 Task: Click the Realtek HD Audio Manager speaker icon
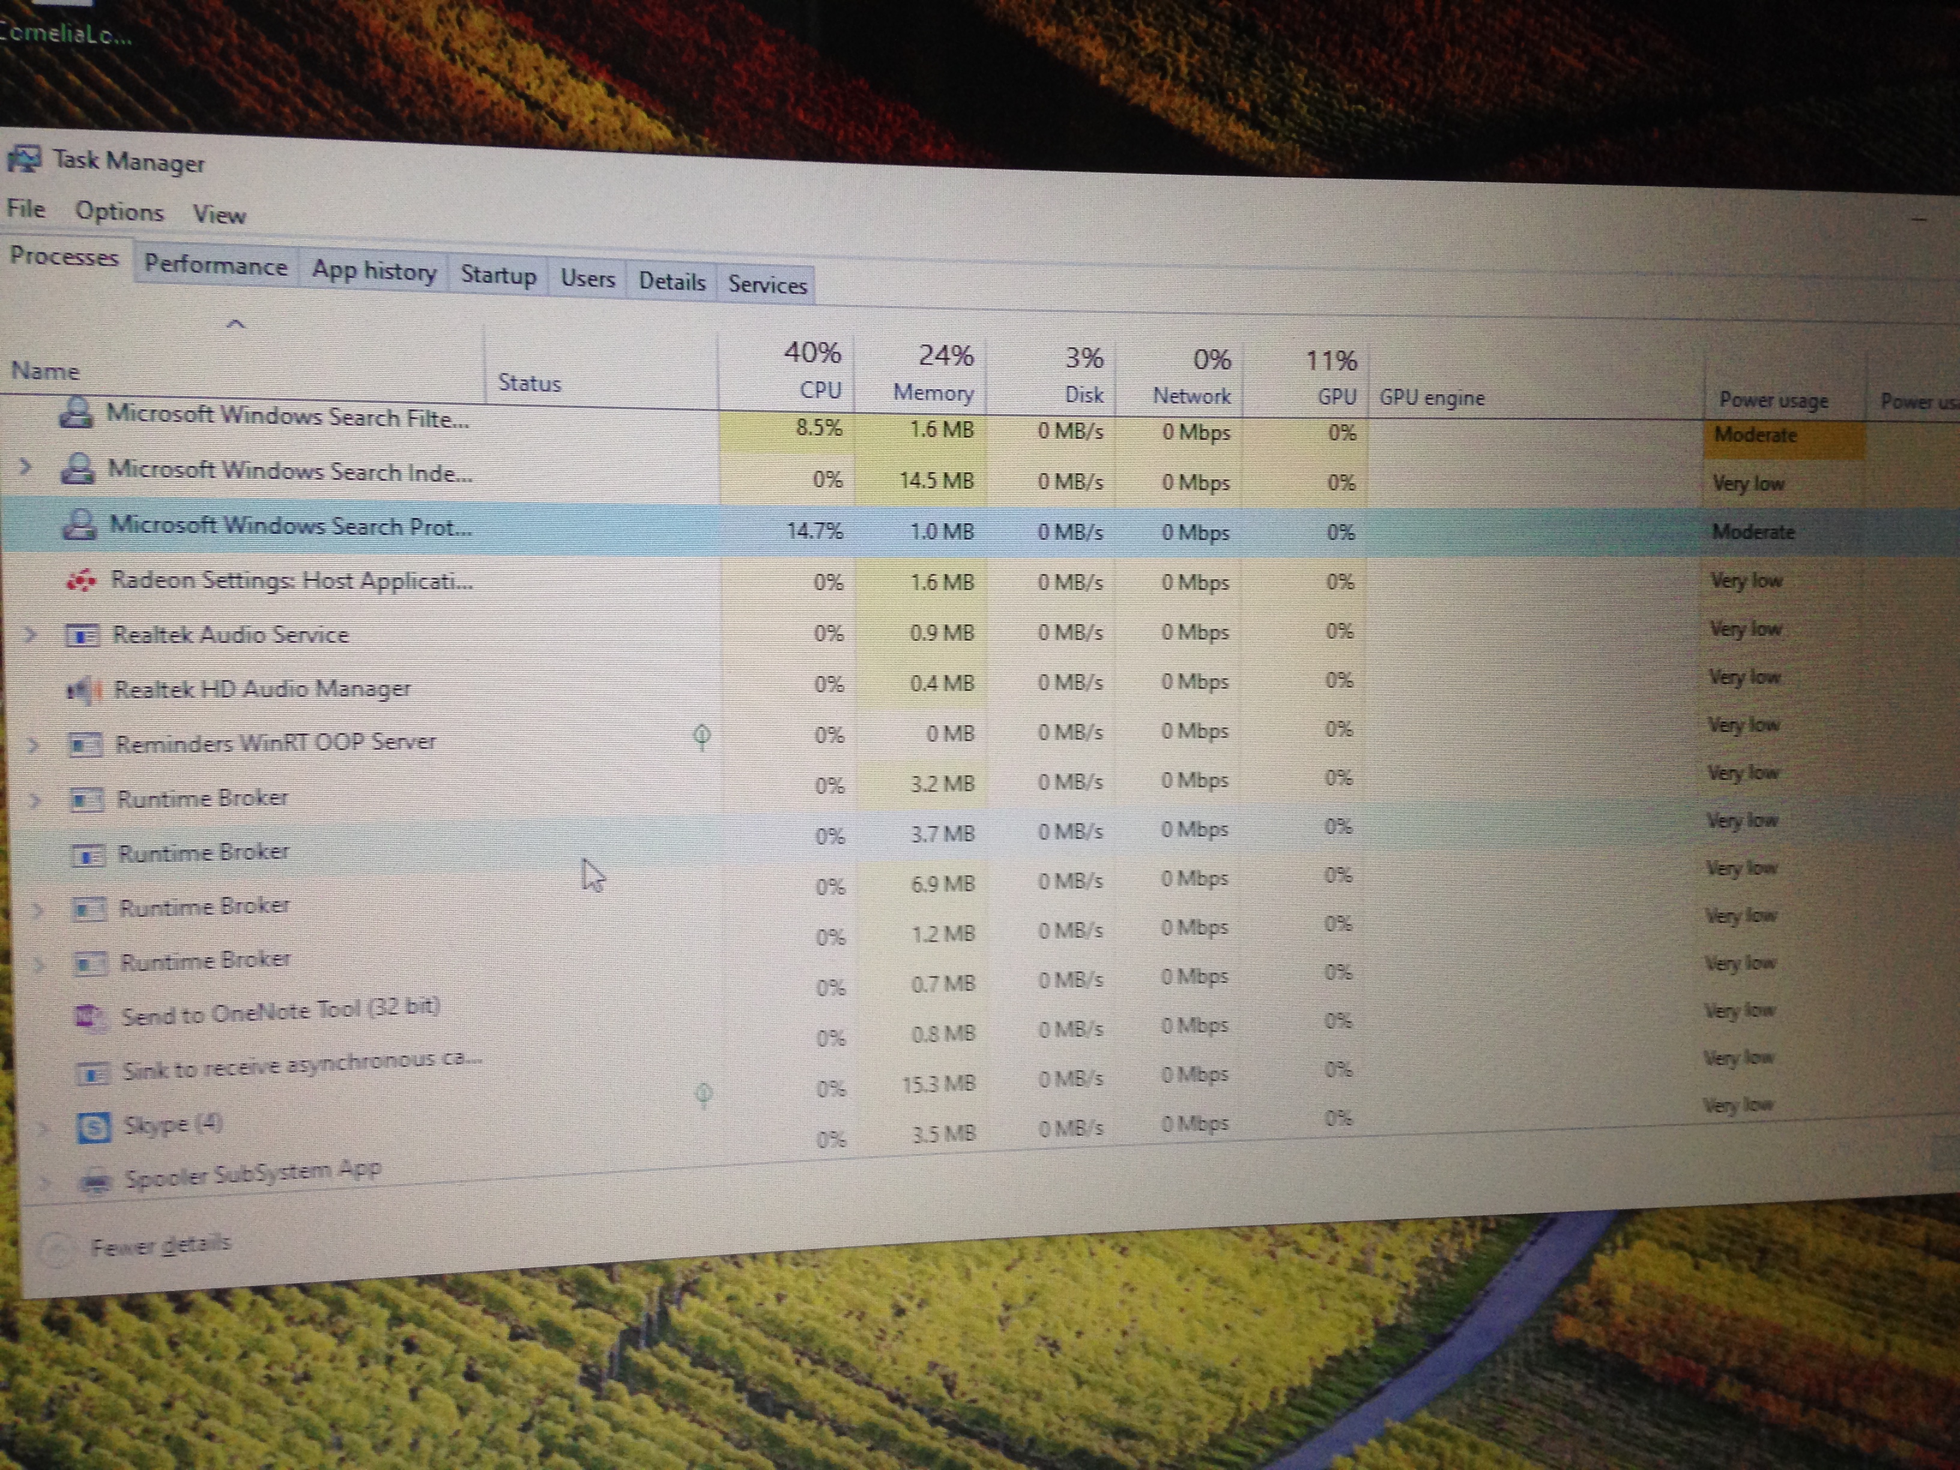84,690
